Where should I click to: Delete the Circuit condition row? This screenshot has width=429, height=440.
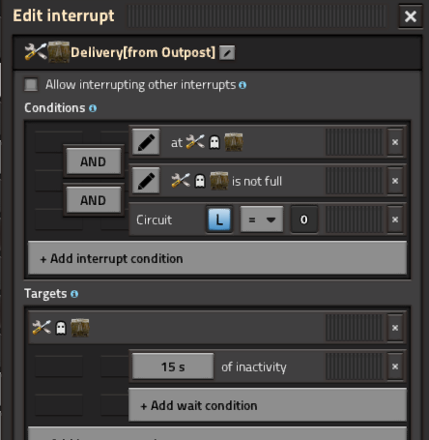coord(395,220)
